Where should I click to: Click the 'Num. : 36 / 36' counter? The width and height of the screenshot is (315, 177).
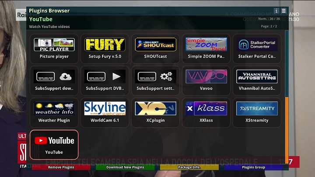[x=269, y=19]
